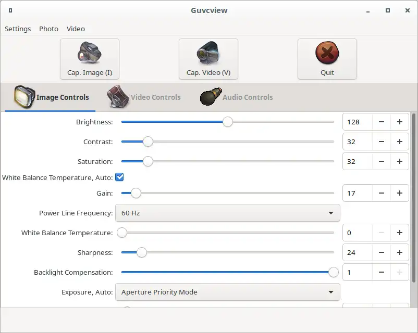The image size is (418, 333).
Task: Decrease Saturation with the minus button
Action: point(382,161)
